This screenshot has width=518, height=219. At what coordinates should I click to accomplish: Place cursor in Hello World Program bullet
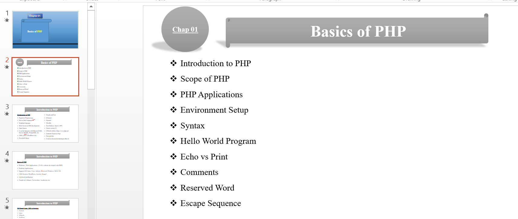click(x=218, y=141)
